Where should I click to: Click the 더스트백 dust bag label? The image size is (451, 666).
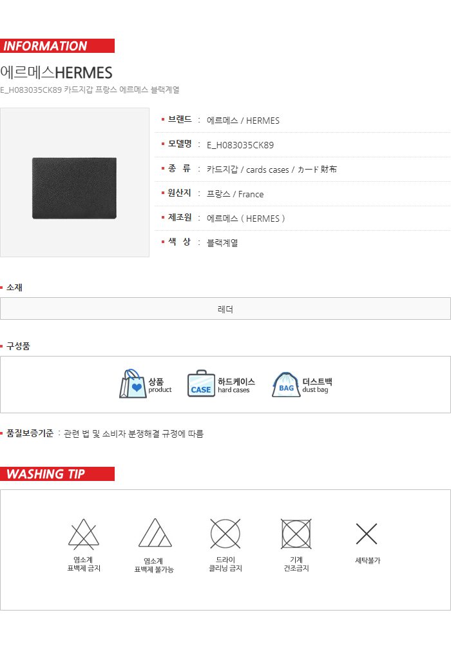pyautogui.click(x=317, y=386)
